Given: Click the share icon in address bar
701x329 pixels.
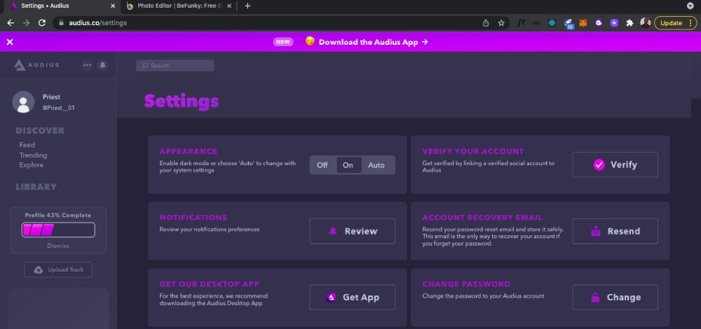Looking at the screenshot, I should 486,22.
